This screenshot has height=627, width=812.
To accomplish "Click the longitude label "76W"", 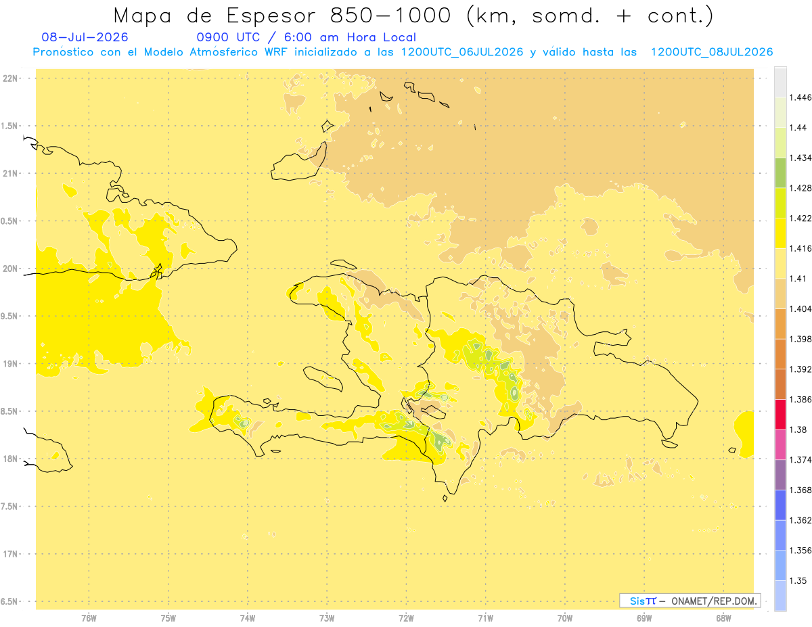I will [89, 619].
